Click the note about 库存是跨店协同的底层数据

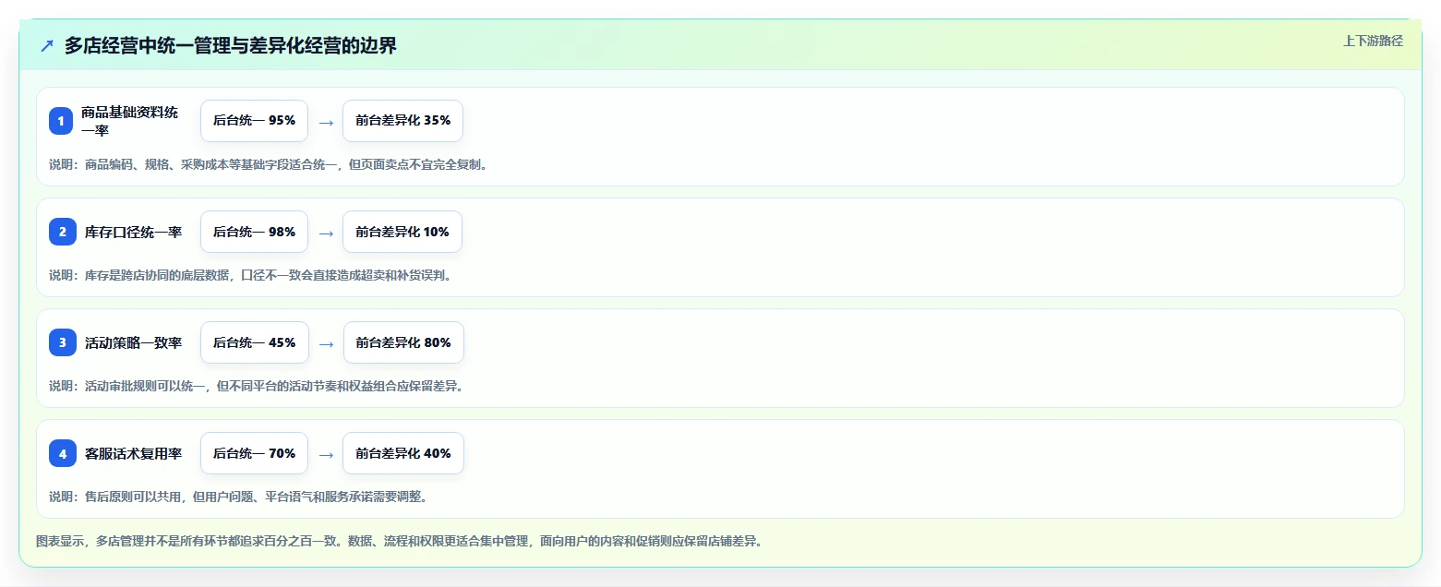coord(251,275)
